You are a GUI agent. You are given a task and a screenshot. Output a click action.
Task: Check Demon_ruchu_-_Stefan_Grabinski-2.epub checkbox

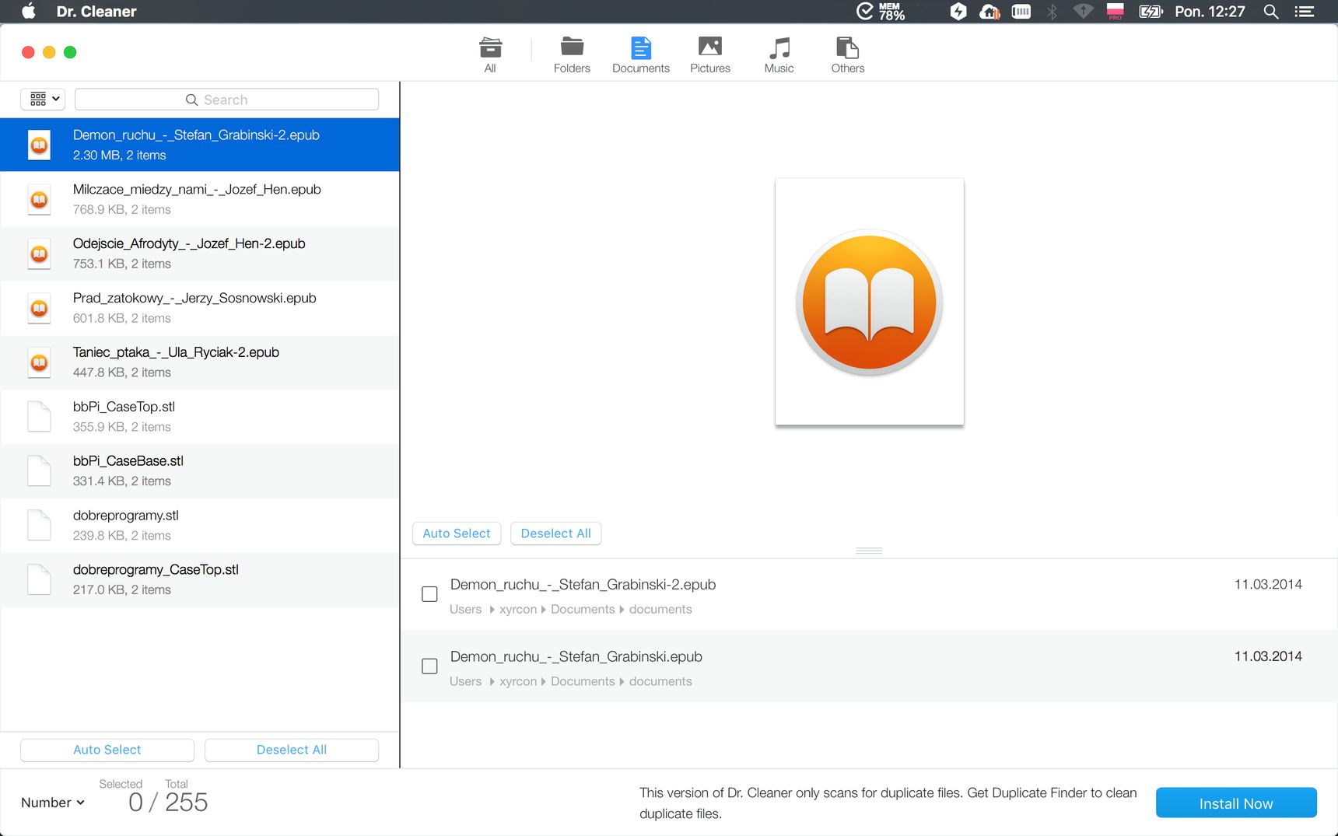point(429,594)
